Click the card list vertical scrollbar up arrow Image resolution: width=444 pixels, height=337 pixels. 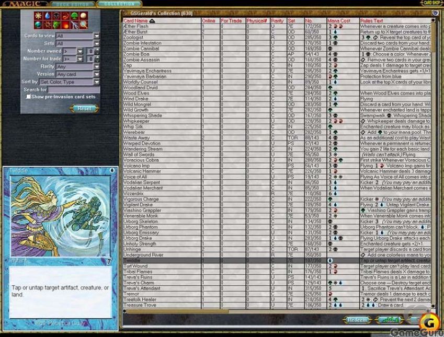point(433,20)
